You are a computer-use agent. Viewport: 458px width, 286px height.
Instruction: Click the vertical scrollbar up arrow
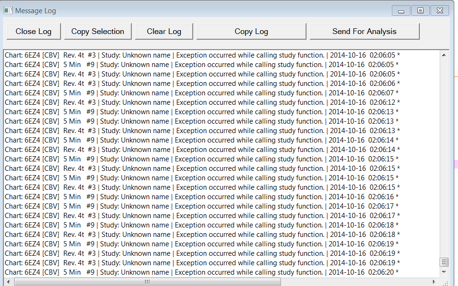coord(444,55)
